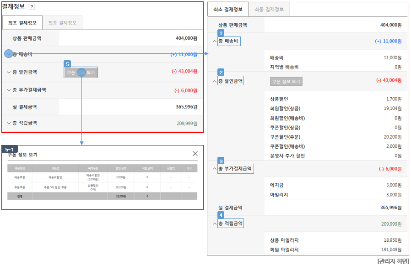Click the 주문쿠폰 cell in coupon table
411x265 pixels.
pyautogui.click(x=20, y=187)
